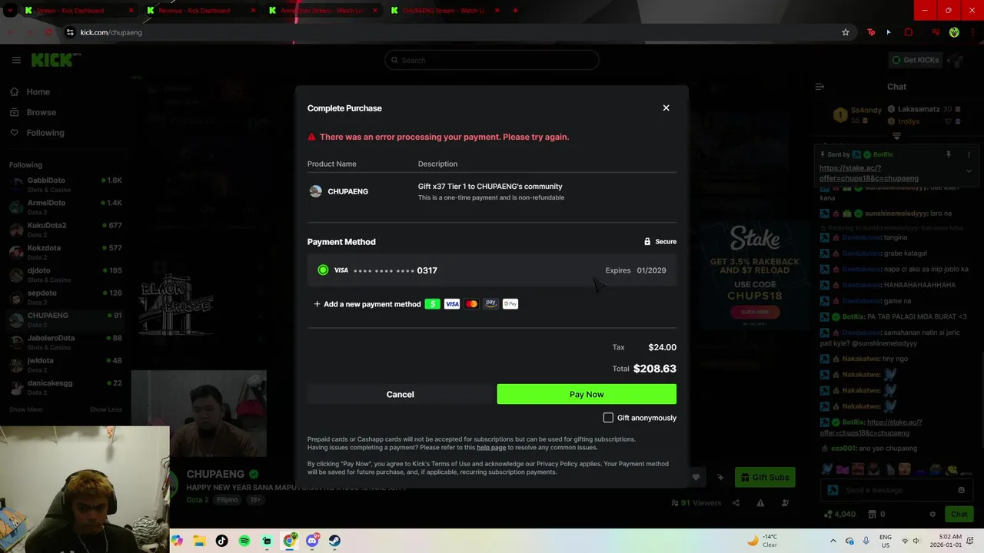Image resolution: width=984 pixels, height=553 pixels.
Task: Click the Kick logo
Action: pyautogui.click(x=54, y=60)
